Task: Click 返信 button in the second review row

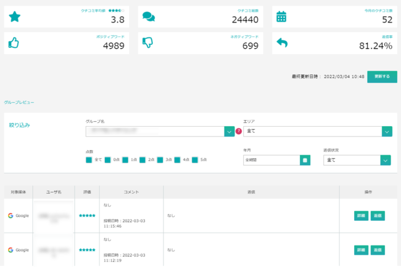Action: (x=378, y=250)
